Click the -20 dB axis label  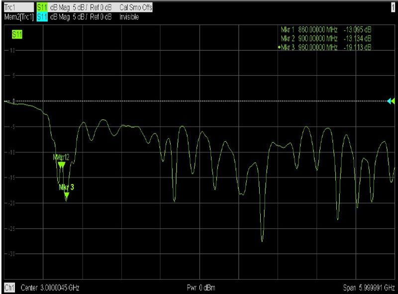click(11, 203)
